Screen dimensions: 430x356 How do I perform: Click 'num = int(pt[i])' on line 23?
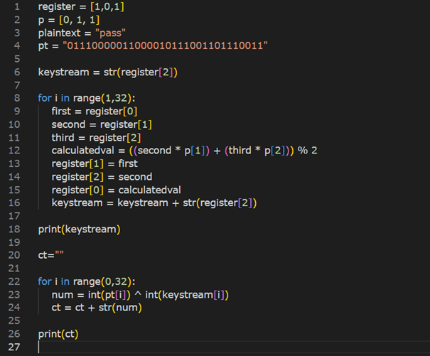pyautogui.click(x=91, y=295)
